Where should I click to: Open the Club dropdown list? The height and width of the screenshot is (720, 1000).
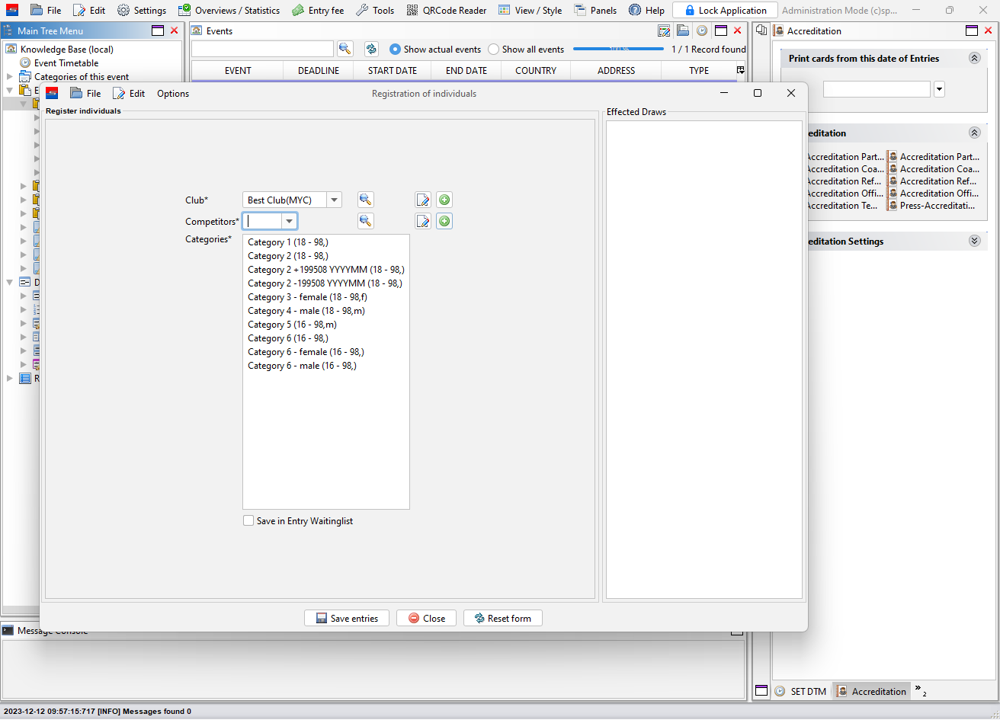pos(334,200)
